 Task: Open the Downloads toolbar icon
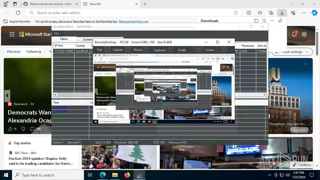click(282, 13)
